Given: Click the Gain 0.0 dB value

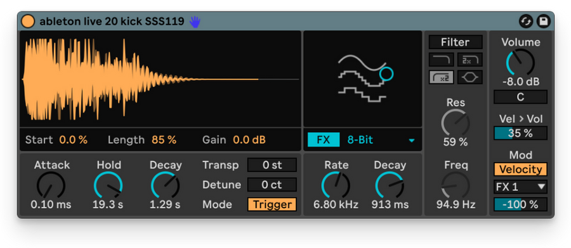Looking at the screenshot, I should [249, 140].
